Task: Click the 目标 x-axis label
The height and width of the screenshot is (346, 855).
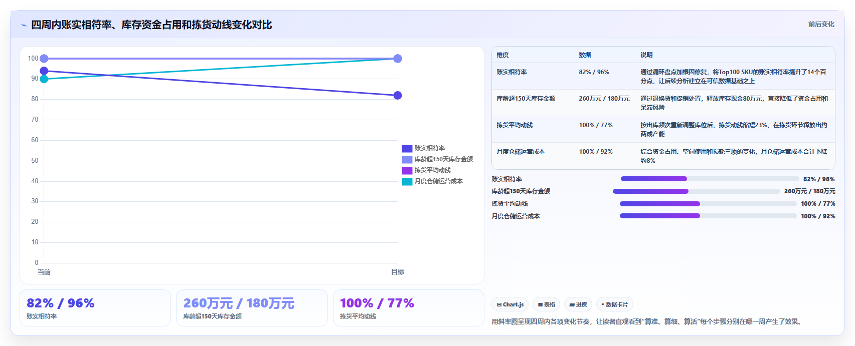Action: point(398,272)
